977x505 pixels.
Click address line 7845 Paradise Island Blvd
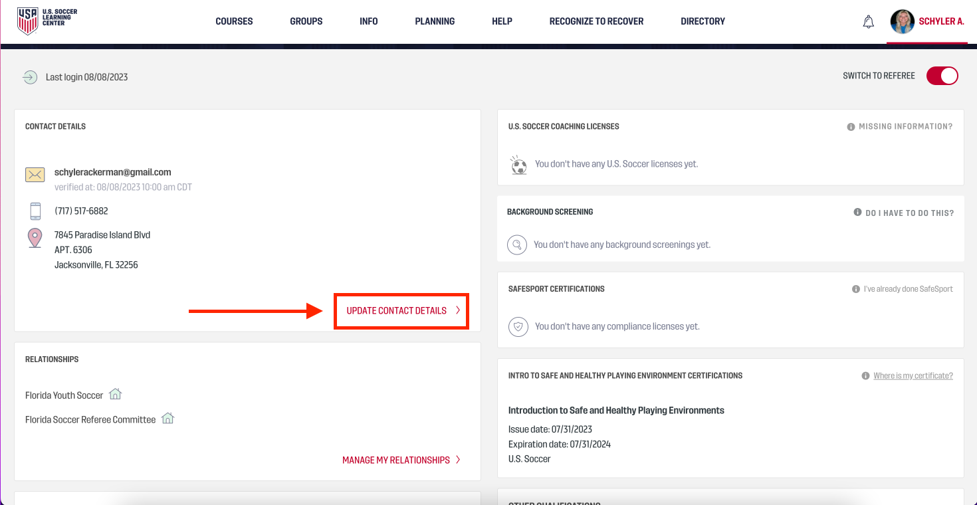pyautogui.click(x=102, y=235)
